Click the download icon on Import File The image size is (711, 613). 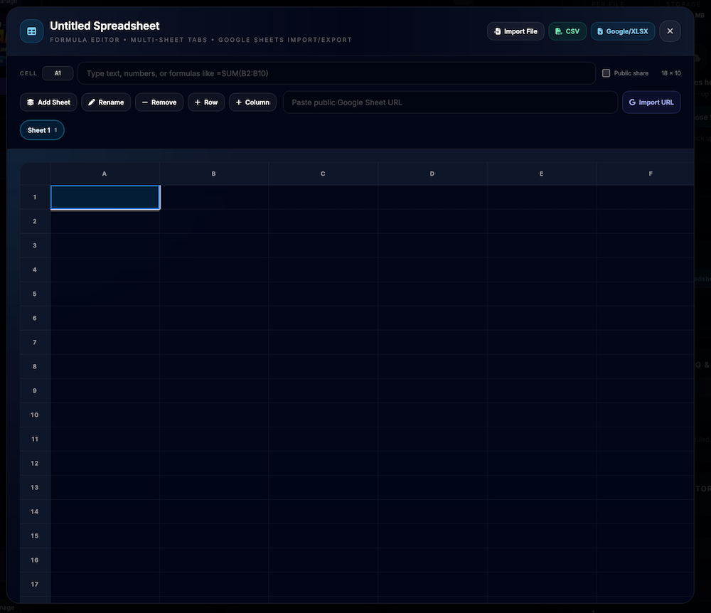[x=498, y=31]
